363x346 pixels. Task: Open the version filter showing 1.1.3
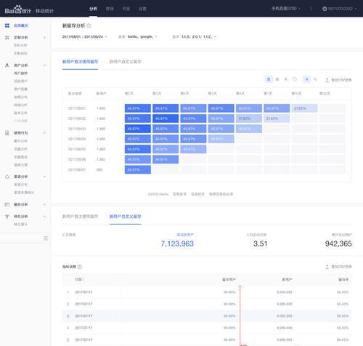194,37
